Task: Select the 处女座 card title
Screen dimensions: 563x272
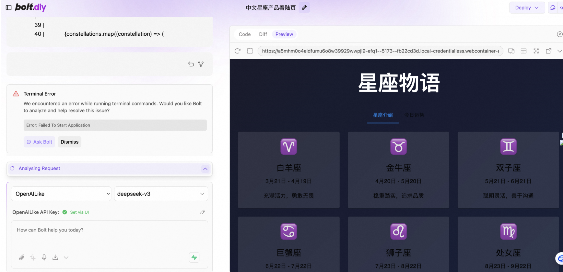Action: pyautogui.click(x=508, y=253)
